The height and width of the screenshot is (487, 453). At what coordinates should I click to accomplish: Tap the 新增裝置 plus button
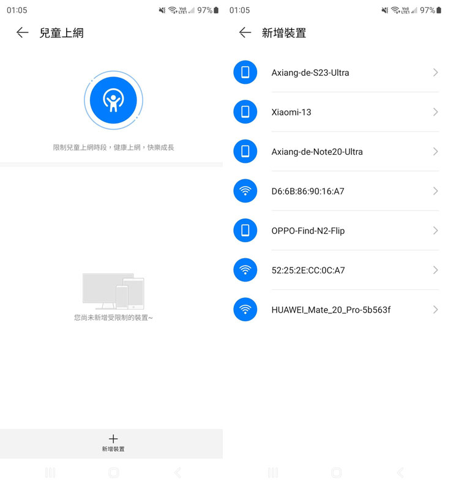tap(113, 443)
